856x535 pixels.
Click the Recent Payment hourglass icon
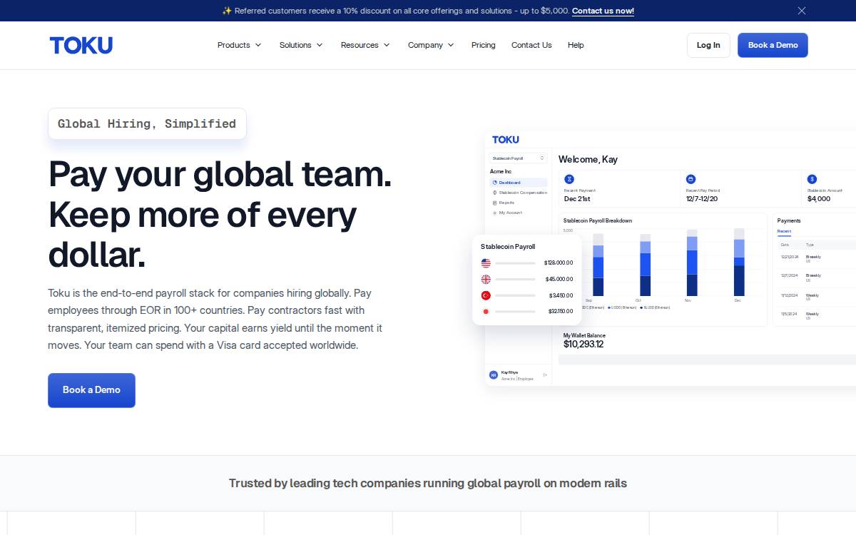coord(569,179)
